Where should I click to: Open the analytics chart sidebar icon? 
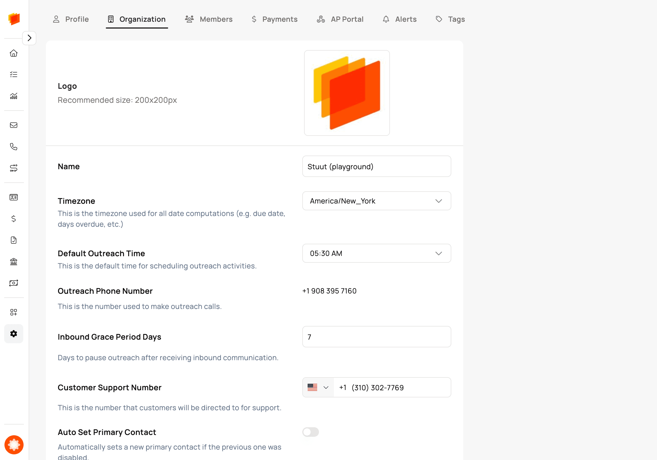[14, 96]
